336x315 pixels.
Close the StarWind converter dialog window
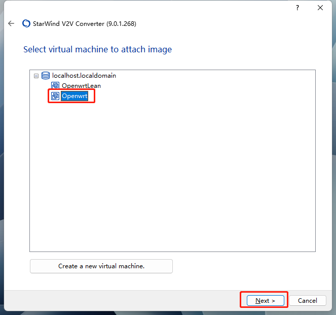tap(320, 8)
